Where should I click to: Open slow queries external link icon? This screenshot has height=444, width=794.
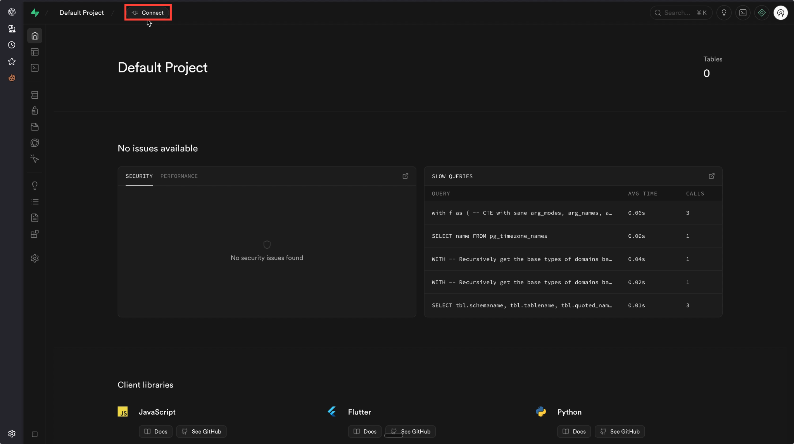pyautogui.click(x=712, y=176)
